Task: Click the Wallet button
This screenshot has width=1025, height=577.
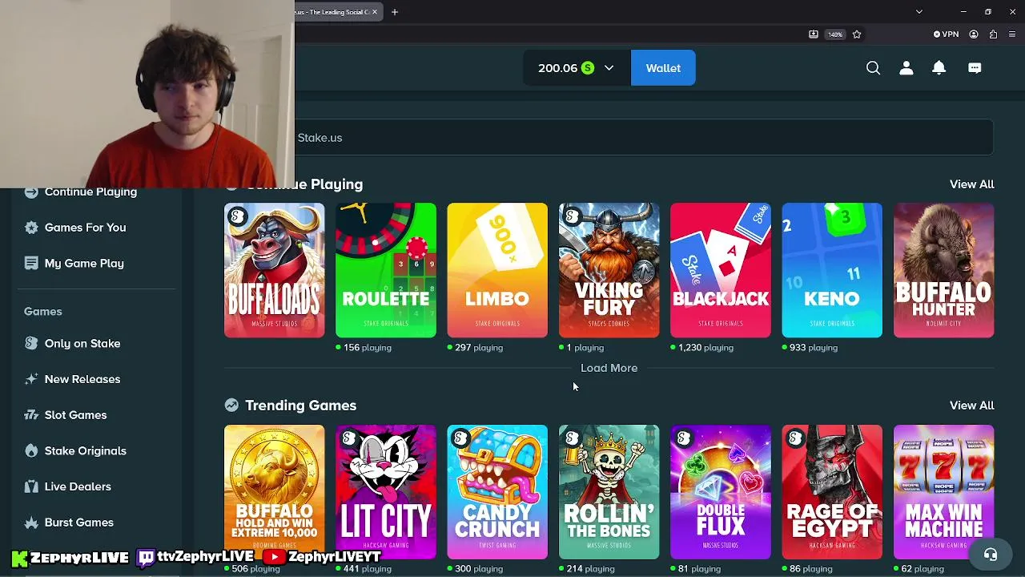Action: (x=663, y=68)
